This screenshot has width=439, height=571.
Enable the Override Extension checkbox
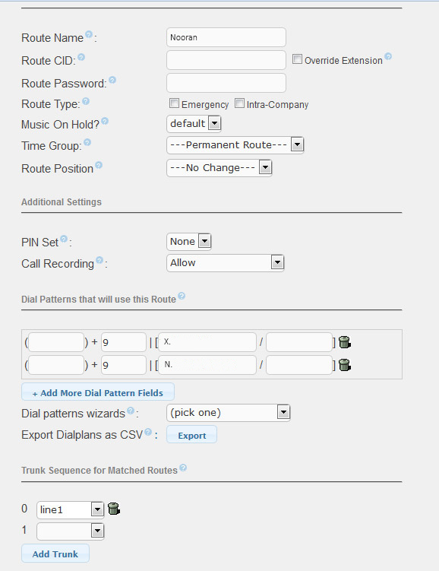[x=297, y=59]
